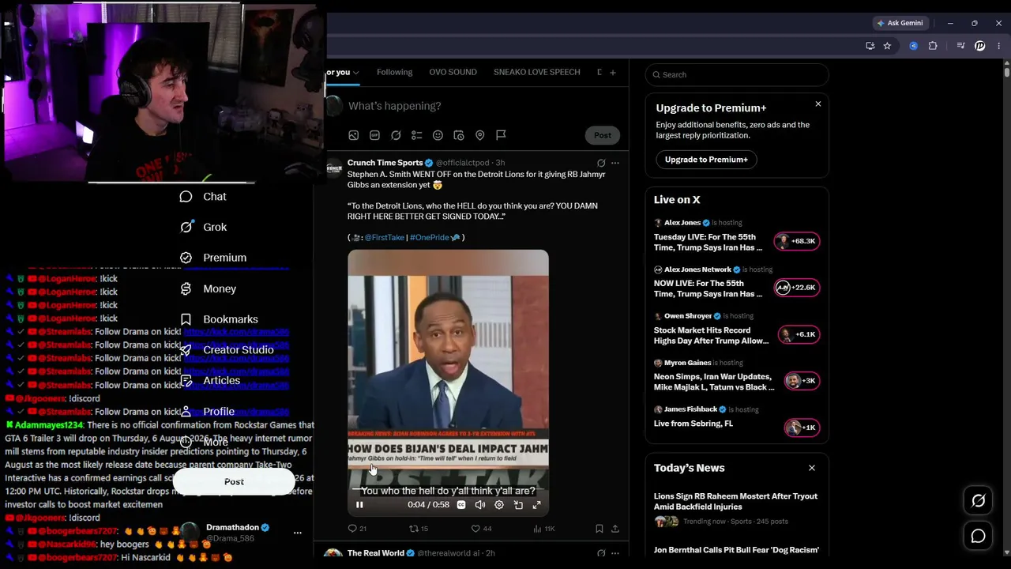Open the media control playlist icon
The image size is (1011, 569).
click(960, 46)
